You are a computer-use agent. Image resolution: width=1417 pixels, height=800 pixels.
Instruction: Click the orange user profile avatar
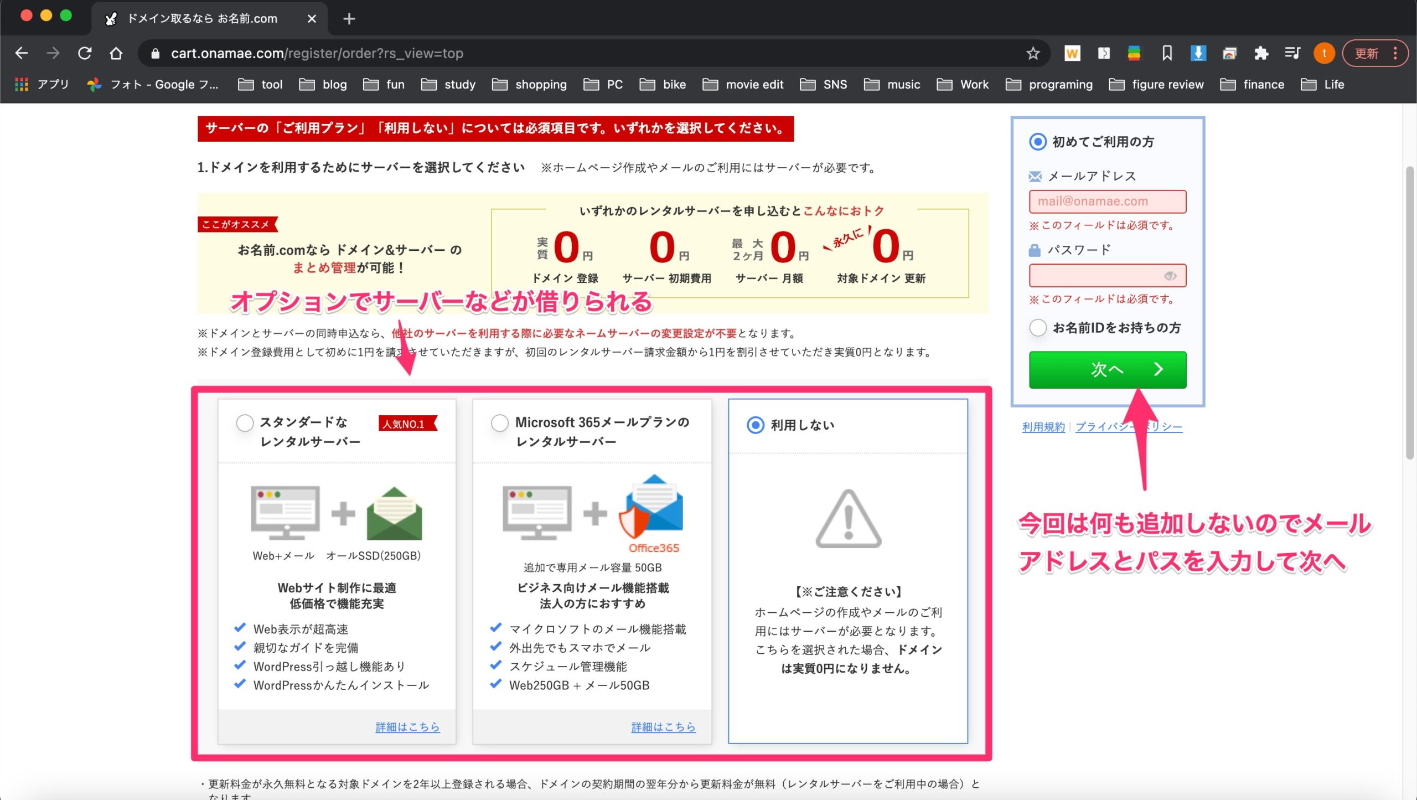1324,53
